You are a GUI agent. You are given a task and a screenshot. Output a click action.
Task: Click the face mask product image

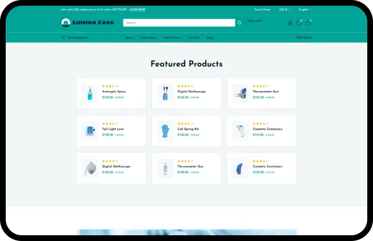(90, 168)
